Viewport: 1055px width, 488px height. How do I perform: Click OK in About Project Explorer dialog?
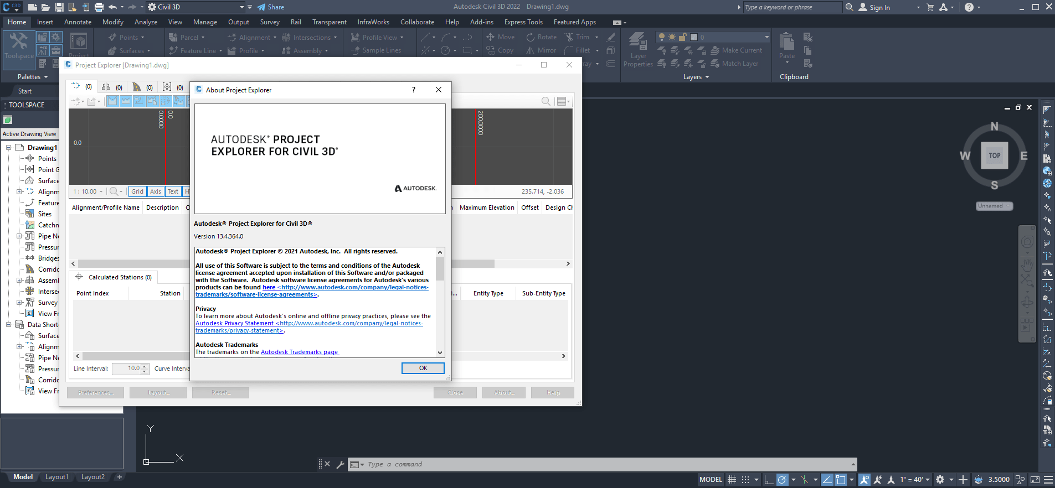click(x=423, y=368)
